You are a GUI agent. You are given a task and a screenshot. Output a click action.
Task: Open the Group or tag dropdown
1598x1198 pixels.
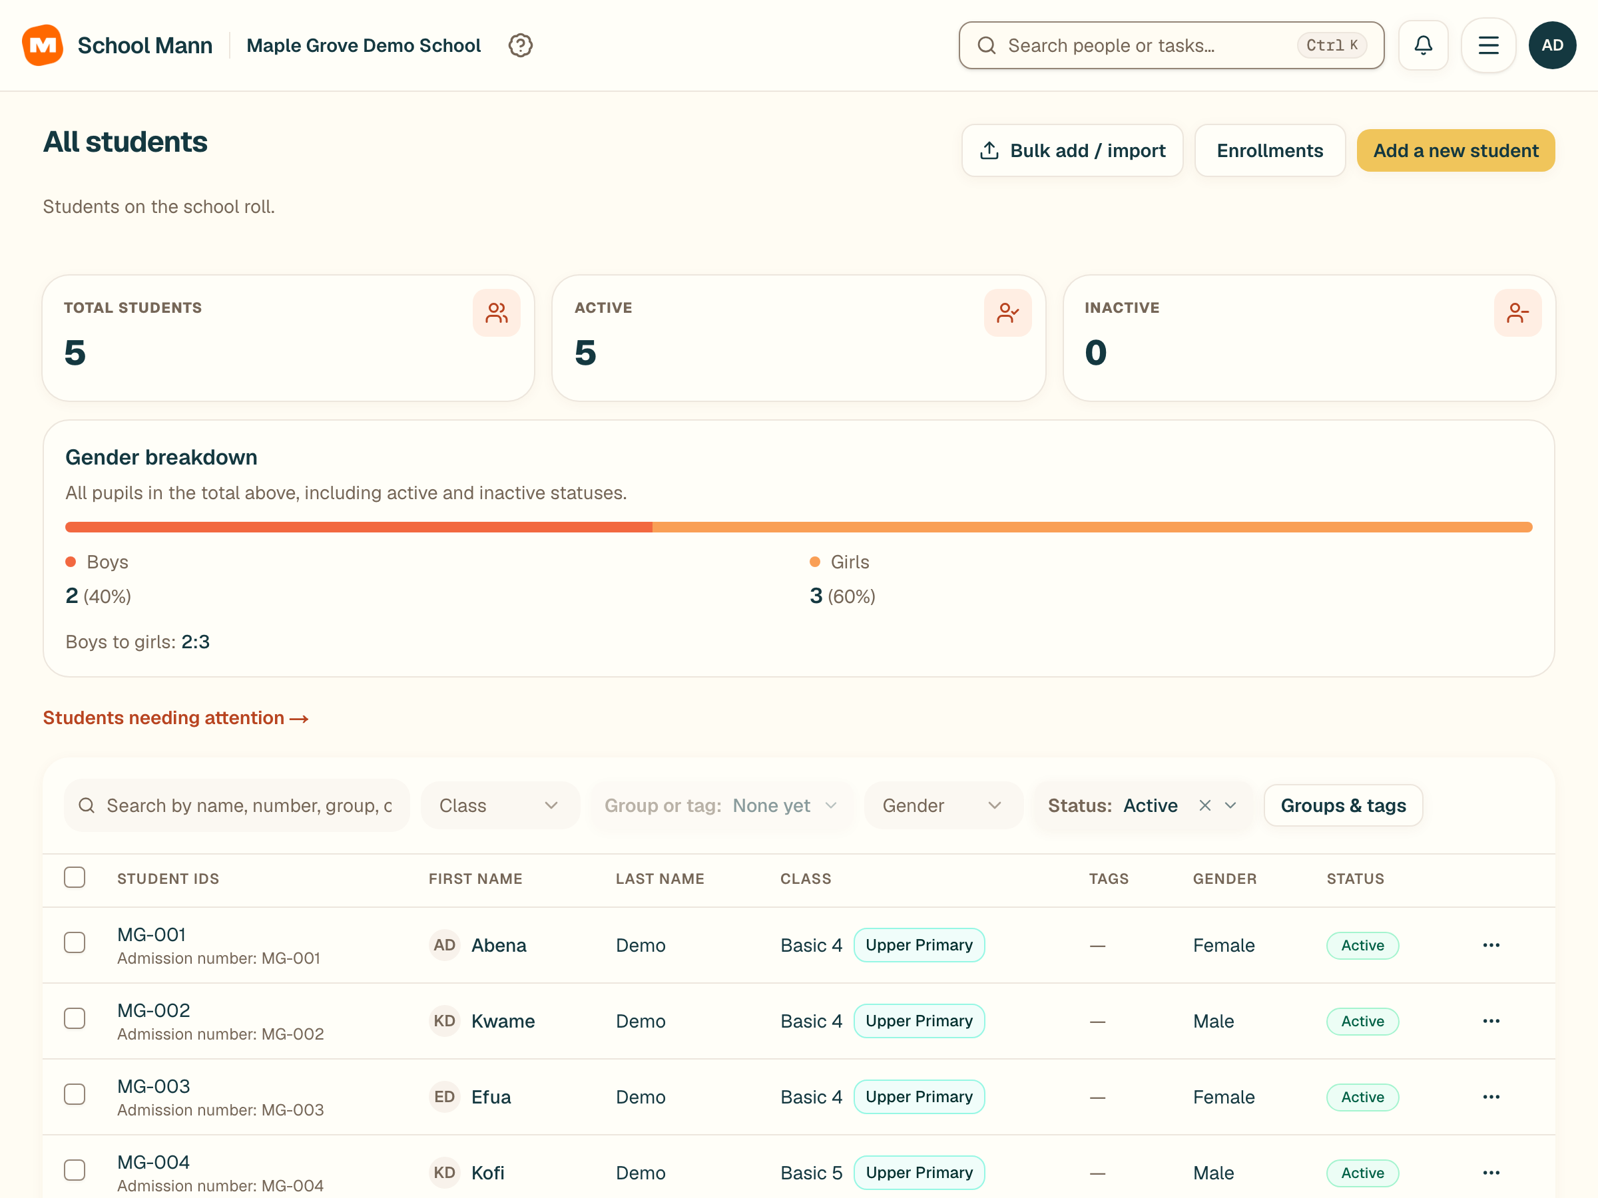click(x=722, y=805)
